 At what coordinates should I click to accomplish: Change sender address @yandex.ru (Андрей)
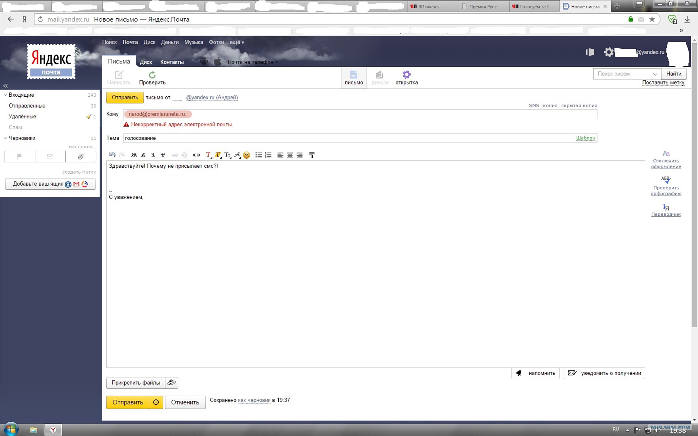pos(212,97)
